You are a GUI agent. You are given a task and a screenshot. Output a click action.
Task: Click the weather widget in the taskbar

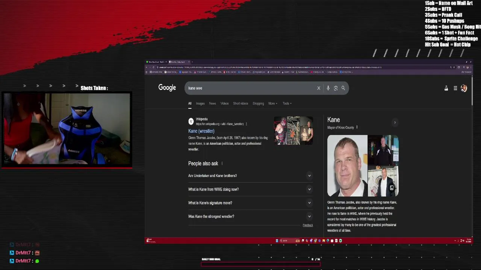point(150,241)
